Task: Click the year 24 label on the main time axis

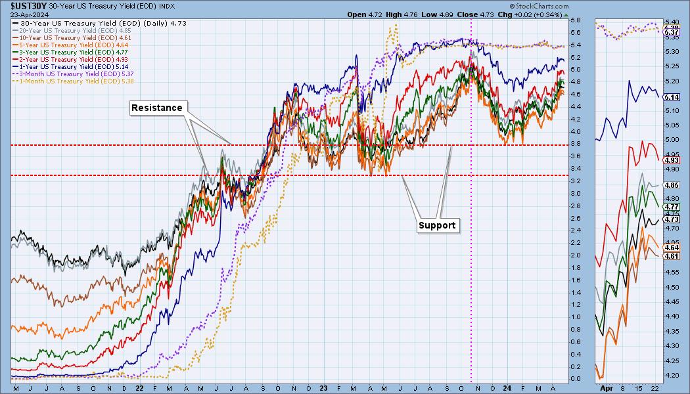Action: [507, 389]
